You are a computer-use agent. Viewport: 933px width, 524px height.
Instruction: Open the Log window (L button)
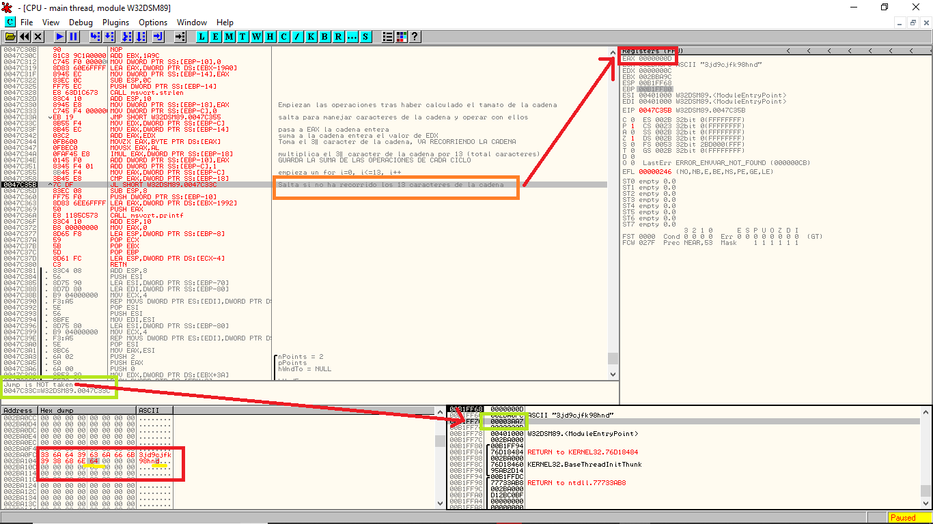(x=201, y=36)
